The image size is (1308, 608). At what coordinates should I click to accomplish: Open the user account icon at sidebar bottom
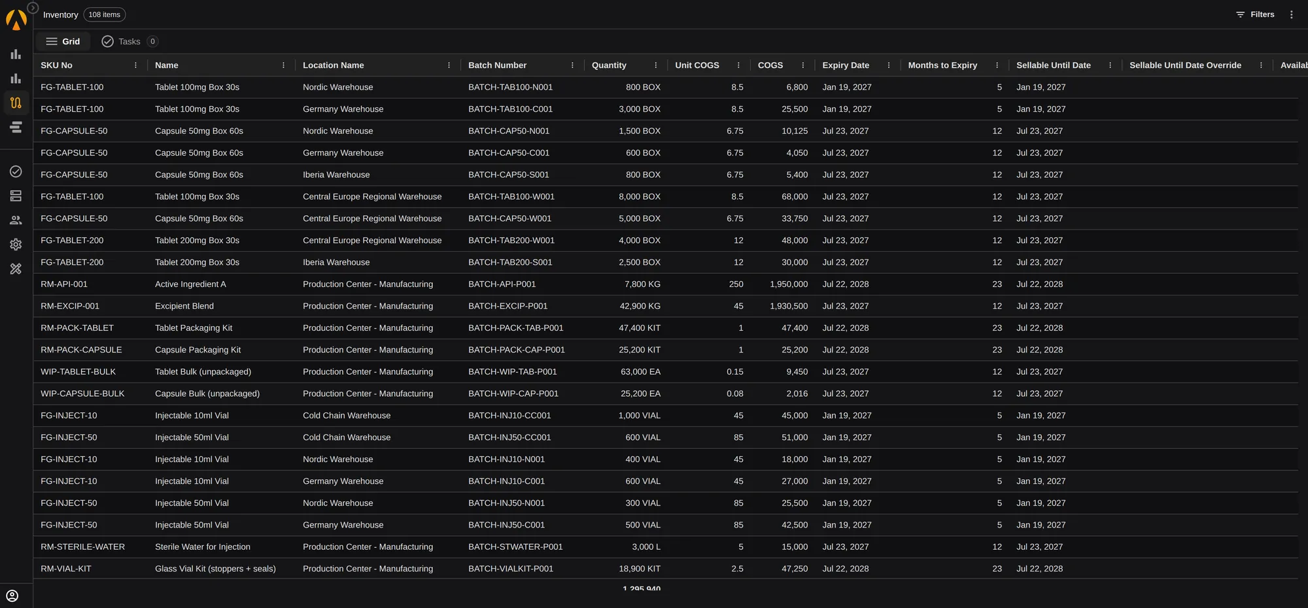(x=12, y=596)
